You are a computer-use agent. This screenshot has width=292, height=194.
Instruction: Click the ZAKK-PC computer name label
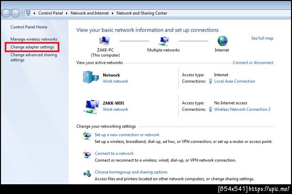pyautogui.click(x=106, y=50)
